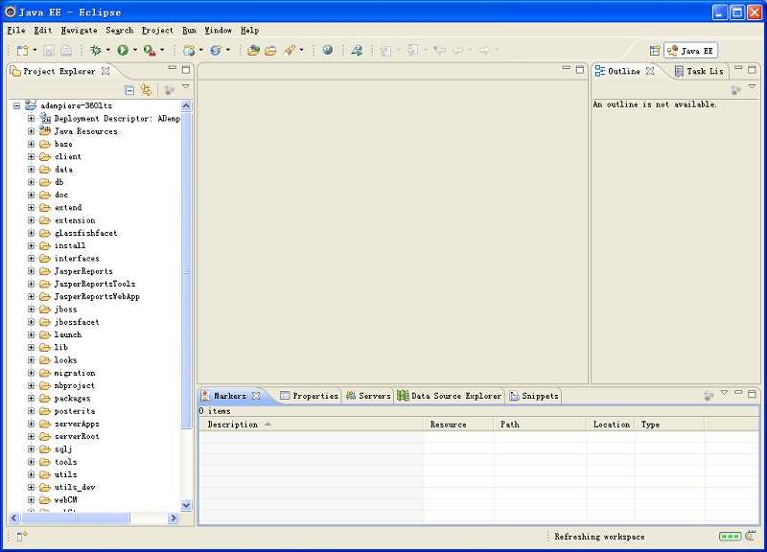Collapse All in Project Explorer
The width and height of the screenshot is (767, 552).
pos(129,90)
